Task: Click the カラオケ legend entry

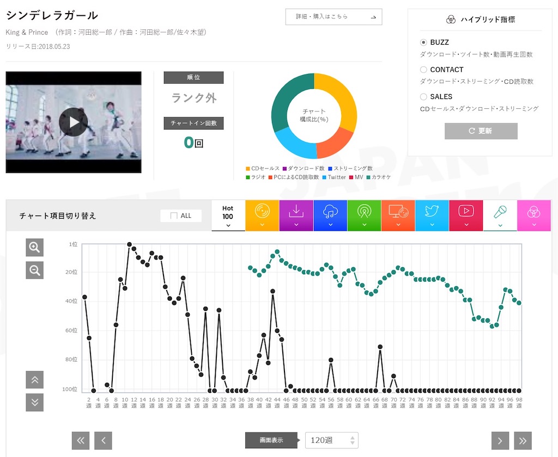Action: pyautogui.click(x=379, y=177)
